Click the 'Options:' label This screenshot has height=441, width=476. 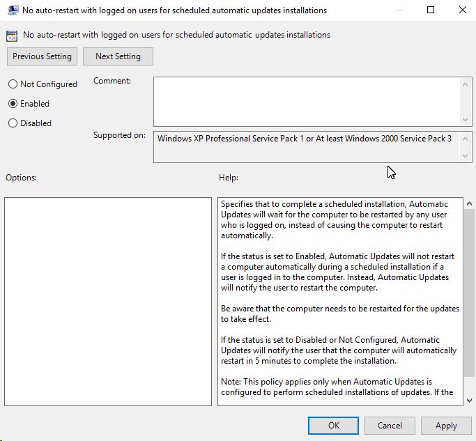[21, 178]
